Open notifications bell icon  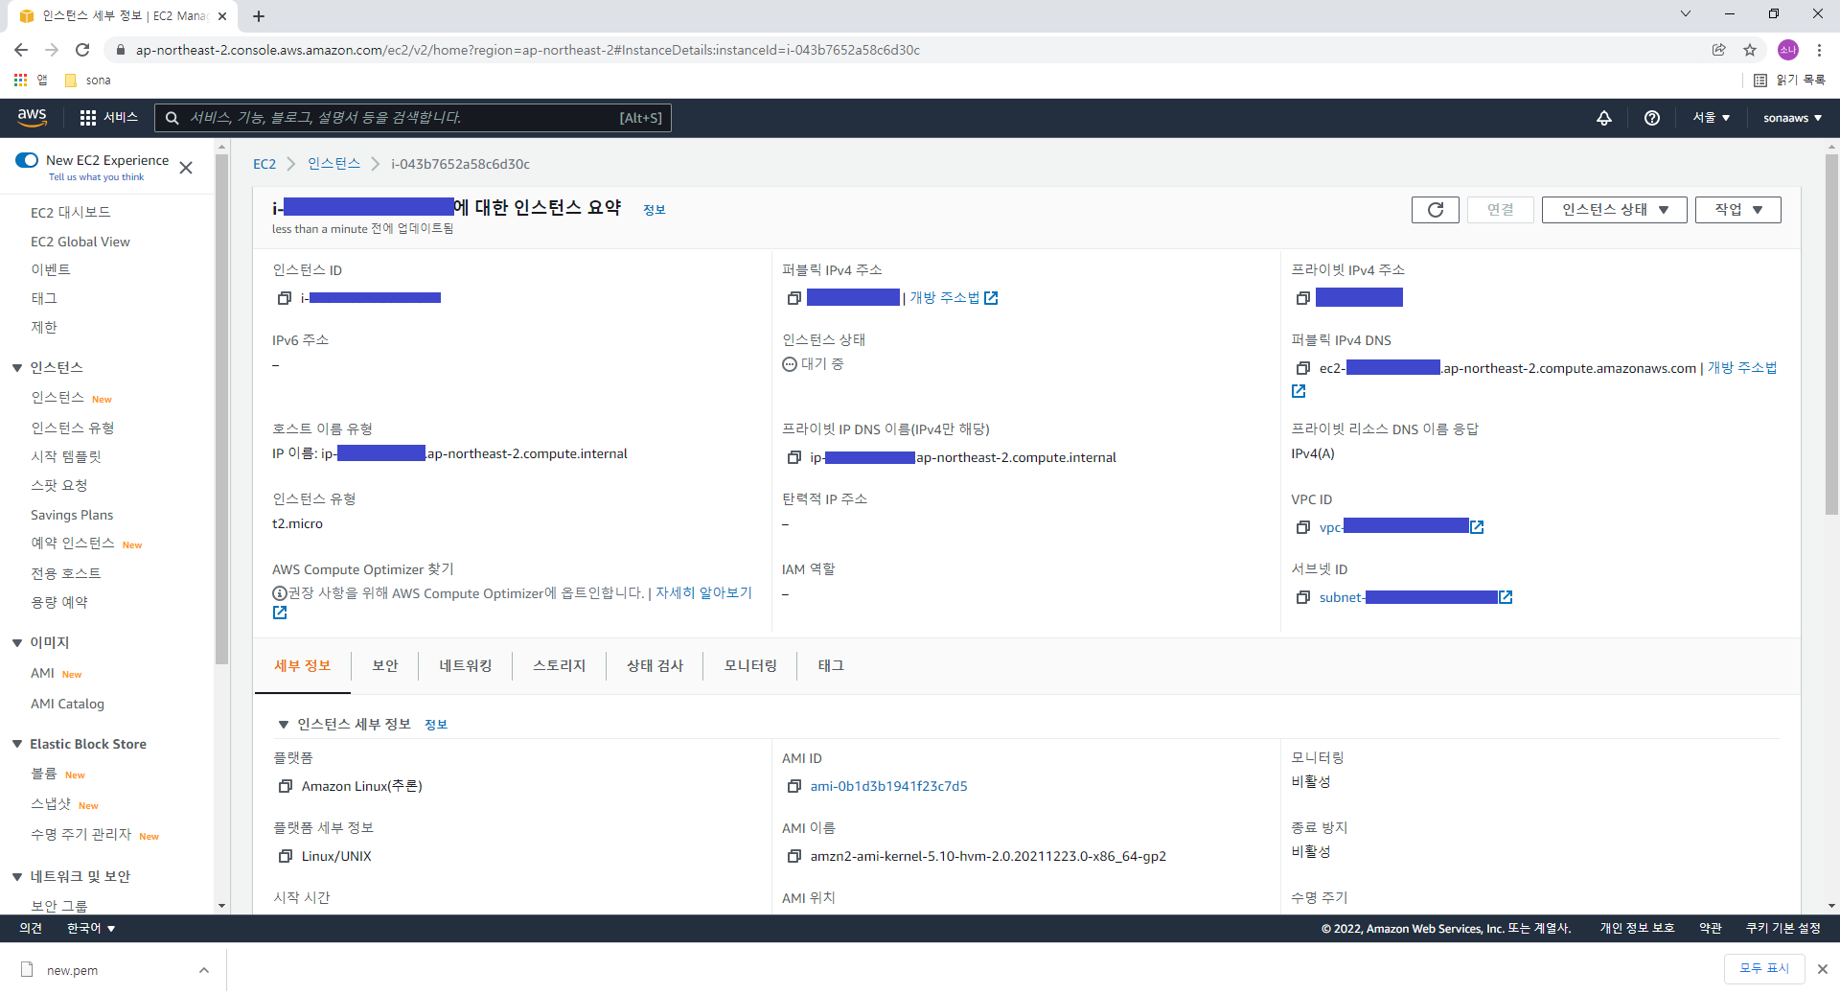coord(1603,118)
